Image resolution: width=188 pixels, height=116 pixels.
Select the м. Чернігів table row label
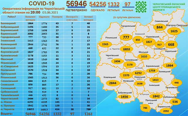7,109
